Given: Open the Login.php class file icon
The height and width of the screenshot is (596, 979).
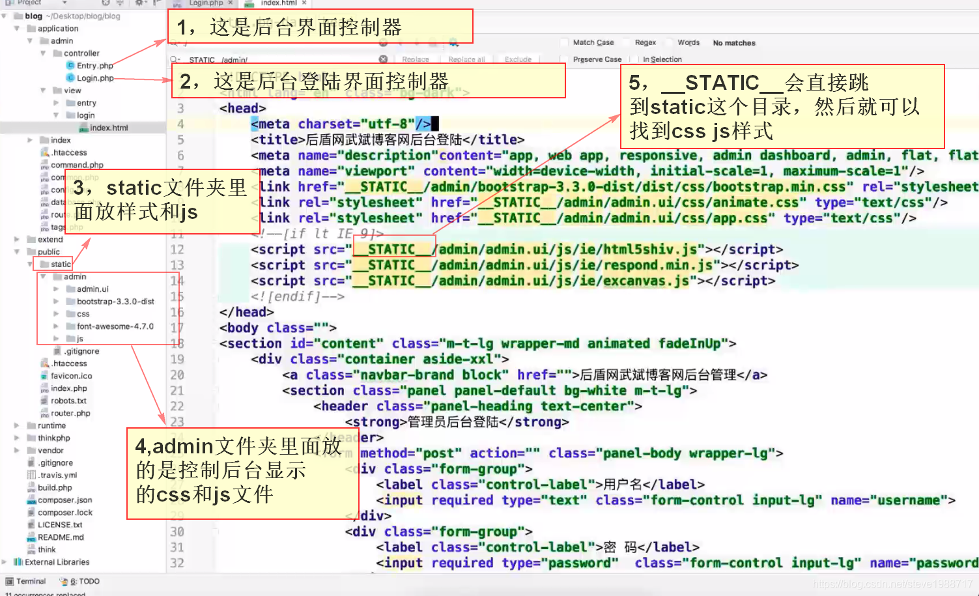Looking at the screenshot, I should pyautogui.click(x=70, y=78).
